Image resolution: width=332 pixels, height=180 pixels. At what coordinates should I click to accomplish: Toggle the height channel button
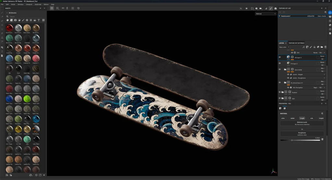coord(321,118)
